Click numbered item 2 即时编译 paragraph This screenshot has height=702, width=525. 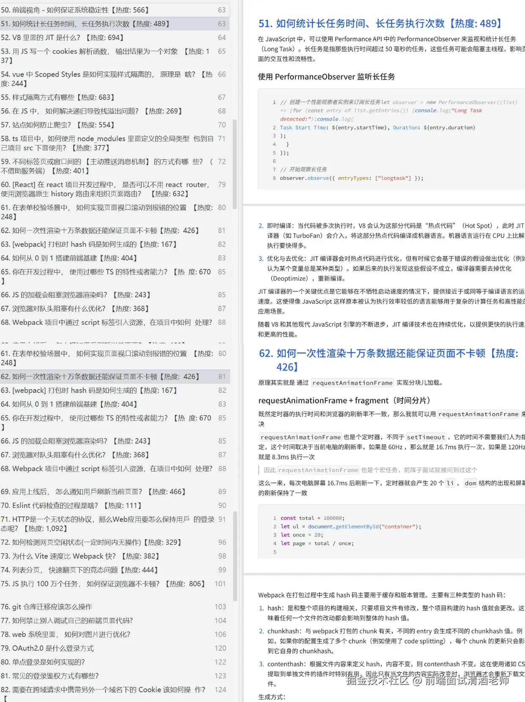coord(391,236)
